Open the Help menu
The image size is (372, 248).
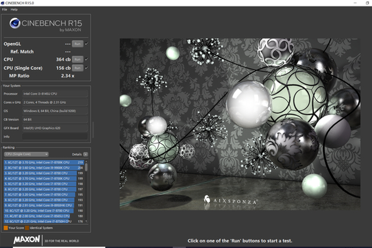[x=14, y=9]
